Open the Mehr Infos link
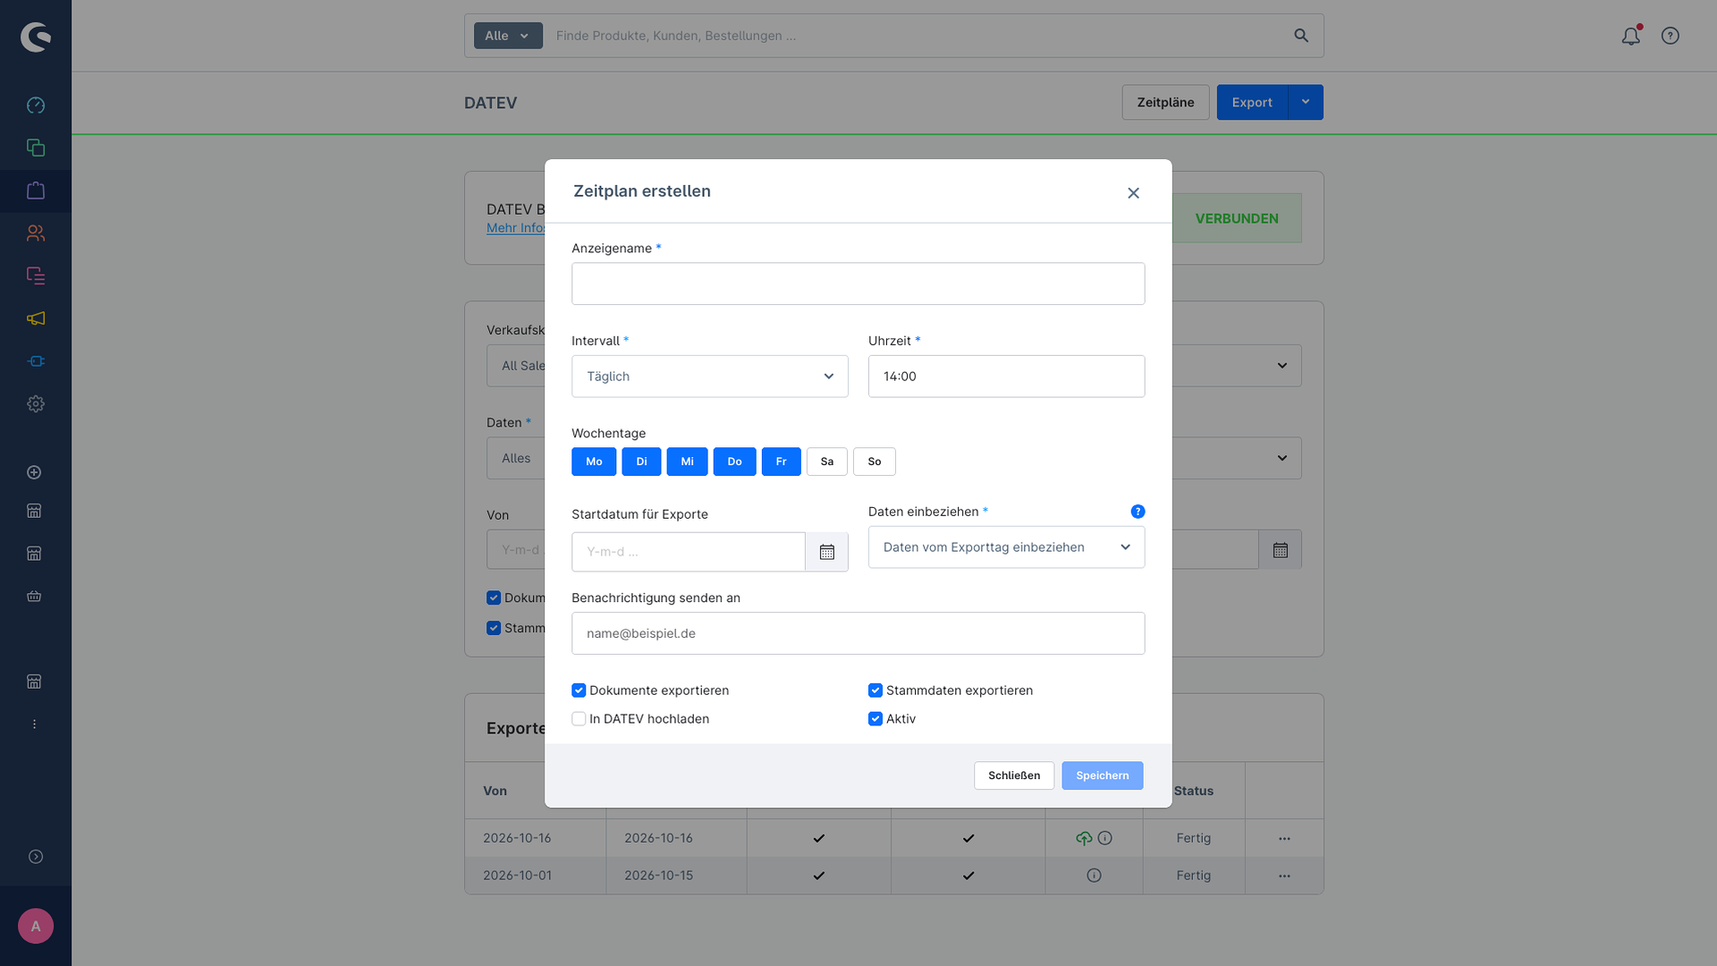The height and width of the screenshot is (966, 1717). [516, 228]
